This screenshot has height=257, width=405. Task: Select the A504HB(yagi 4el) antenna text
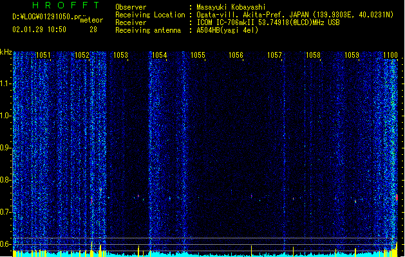pyautogui.click(x=227, y=30)
